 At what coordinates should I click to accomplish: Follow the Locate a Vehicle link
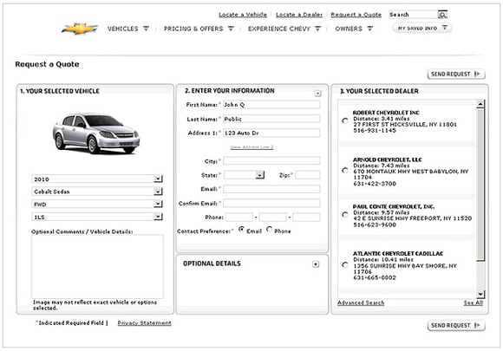[243, 15]
